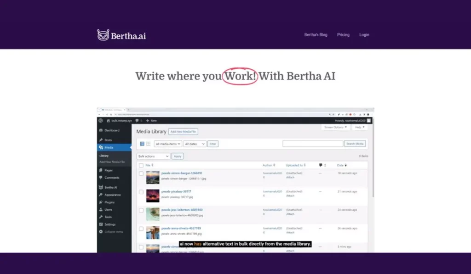Screen dimensions: 471x274
Task: Toggle the select-all checkbox in table header
Action: pos(141,166)
